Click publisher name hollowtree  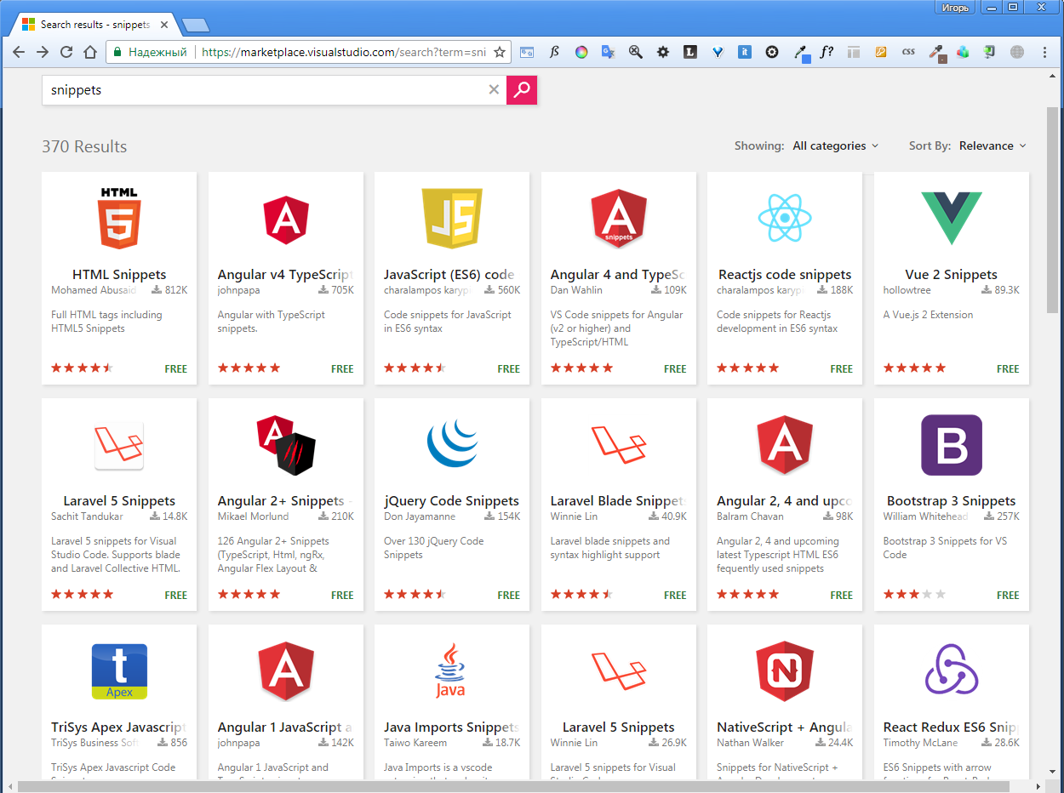click(x=907, y=290)
